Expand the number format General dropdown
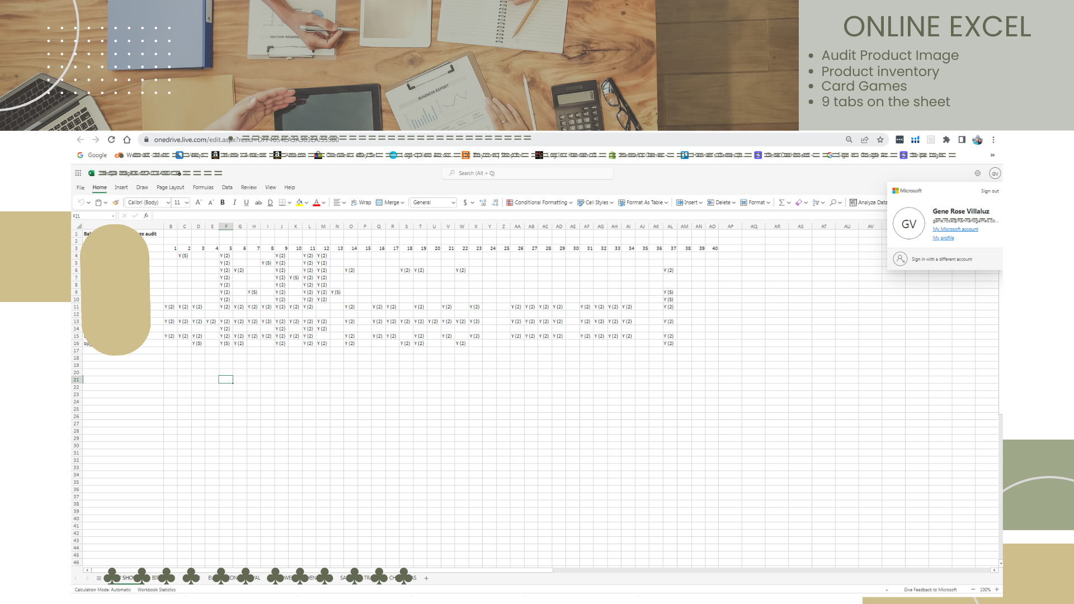Viewport: 1074px width, 604px height. tap(434, 202)
